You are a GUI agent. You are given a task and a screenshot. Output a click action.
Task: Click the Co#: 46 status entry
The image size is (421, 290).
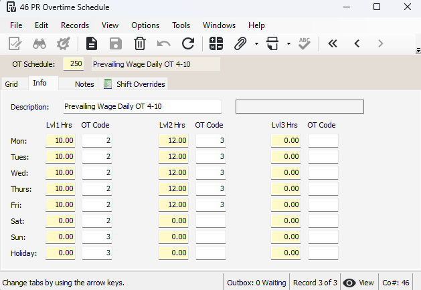396,283
